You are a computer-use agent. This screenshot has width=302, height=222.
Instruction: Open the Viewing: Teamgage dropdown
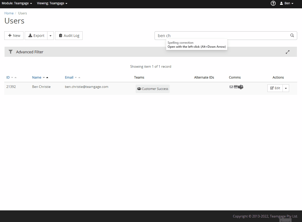click(52, 3)
